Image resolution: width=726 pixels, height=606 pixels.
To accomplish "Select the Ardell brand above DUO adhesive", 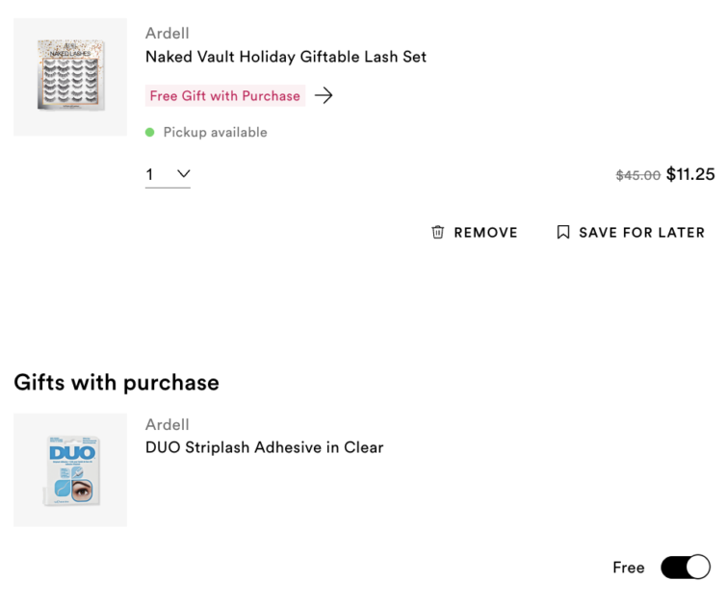I will pyautogui.click(x=167, y=424).
